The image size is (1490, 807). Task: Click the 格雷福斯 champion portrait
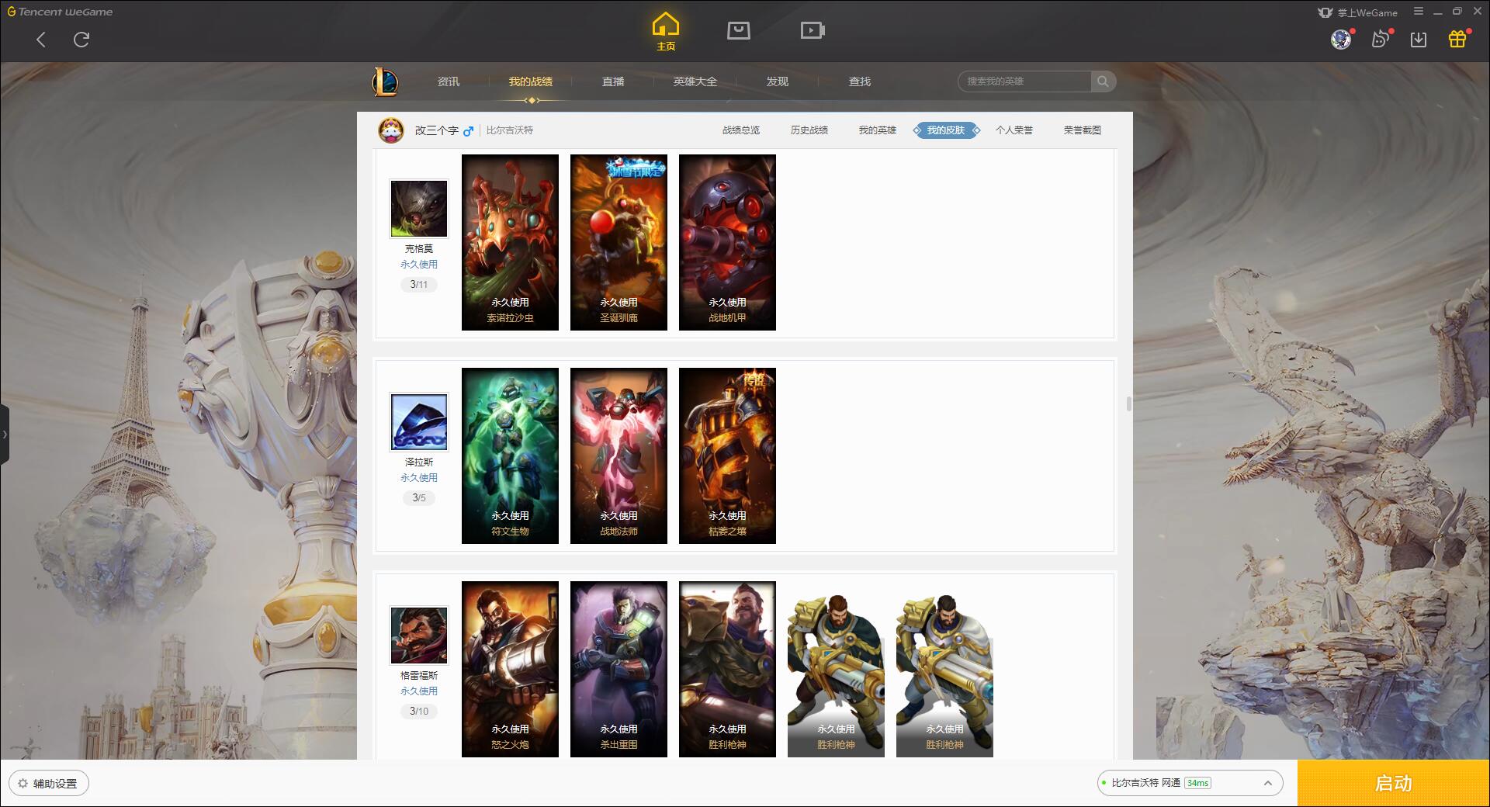[x=419, y=636]
